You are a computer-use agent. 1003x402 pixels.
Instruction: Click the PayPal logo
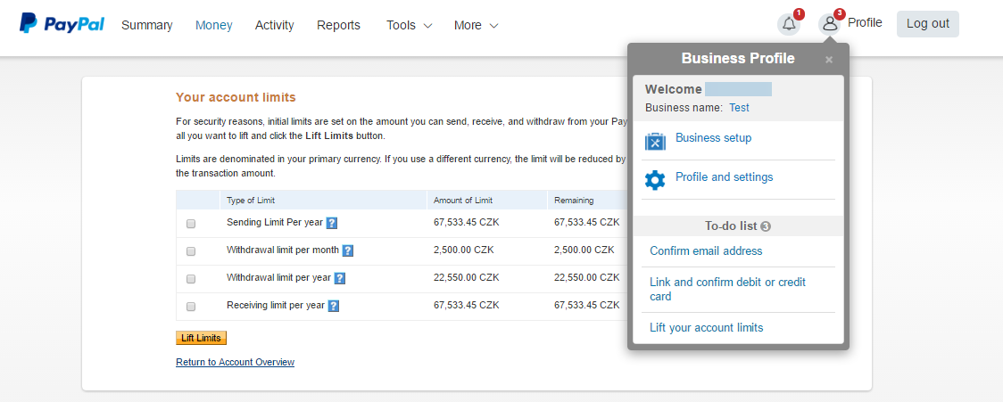tap(62, 24)
